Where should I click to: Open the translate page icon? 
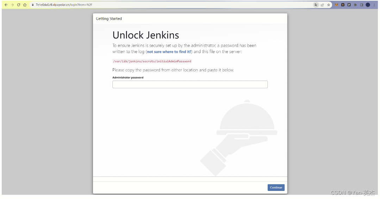316,5
